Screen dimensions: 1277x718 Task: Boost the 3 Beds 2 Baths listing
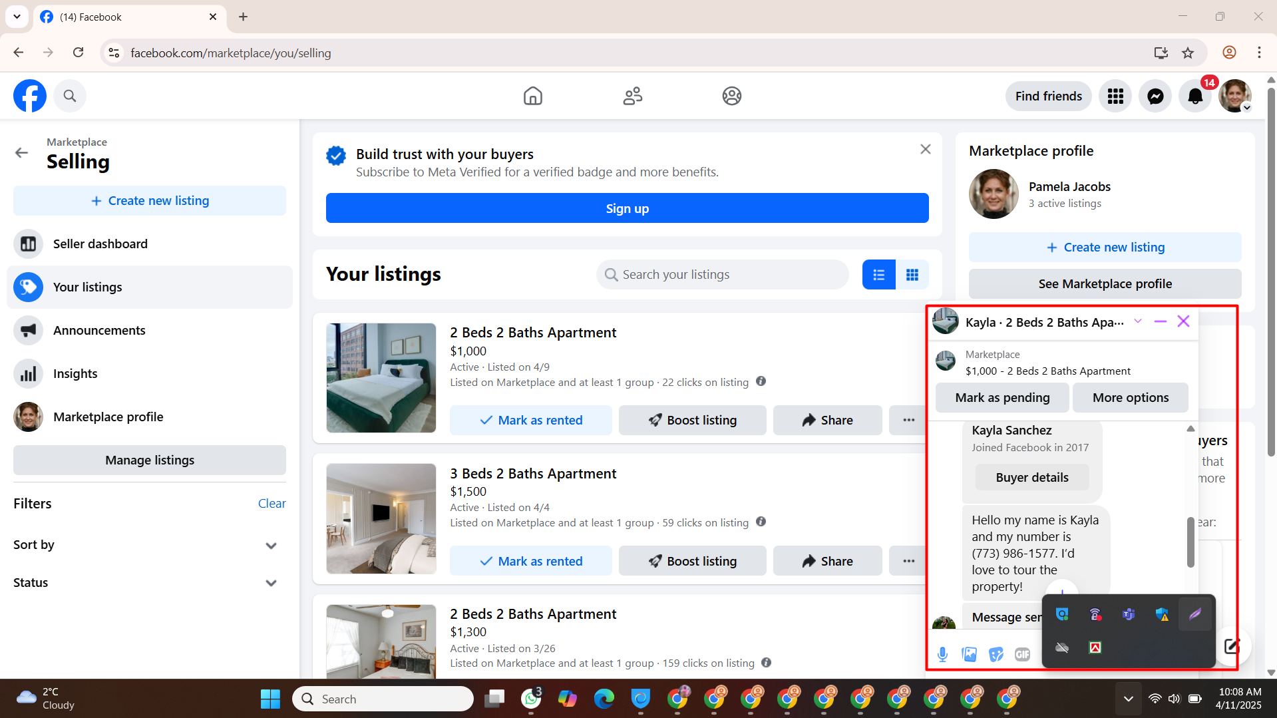coord(692,561)
